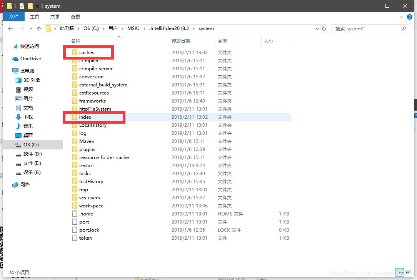Click the vcs-users folder name

point(89,198)
